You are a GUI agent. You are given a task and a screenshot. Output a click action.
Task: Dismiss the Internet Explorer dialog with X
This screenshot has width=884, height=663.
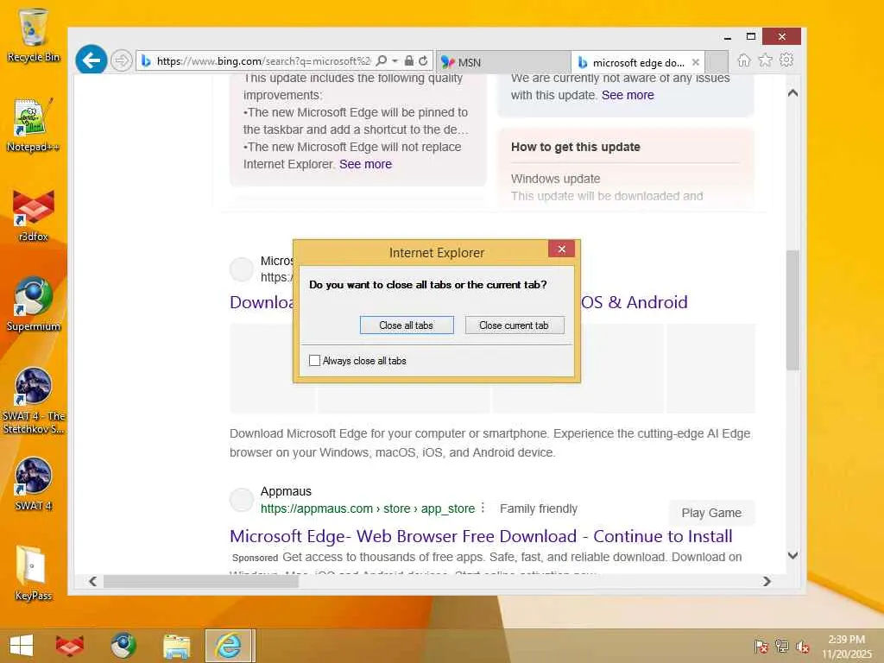(561, 249)
